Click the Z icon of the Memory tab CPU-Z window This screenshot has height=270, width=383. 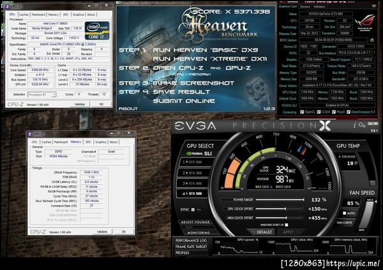click(30, 134)
